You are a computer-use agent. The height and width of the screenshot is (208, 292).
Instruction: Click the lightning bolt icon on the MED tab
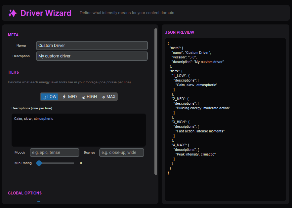64,97
